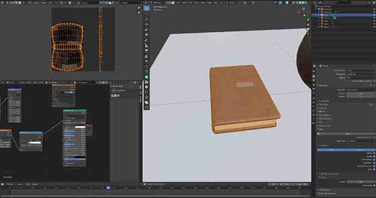Toggle the Direct lighting button
This screenshot has height=198, width=376.
tap(332, 150)
